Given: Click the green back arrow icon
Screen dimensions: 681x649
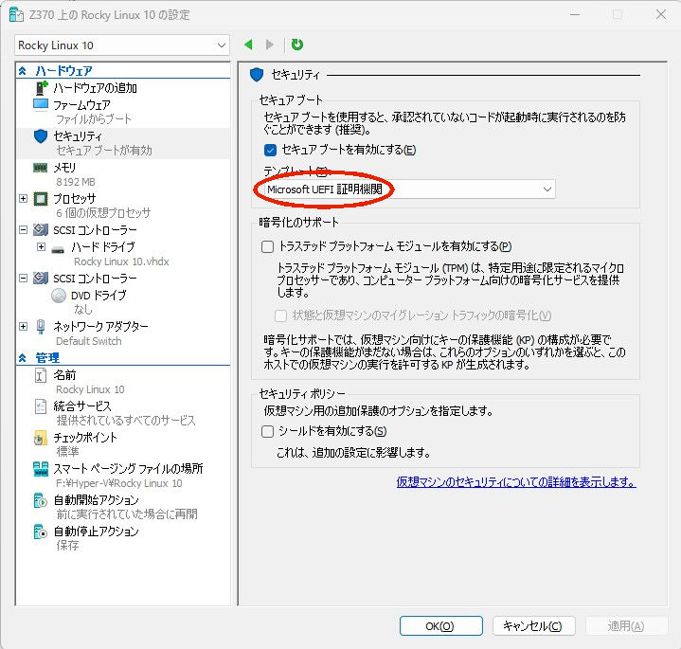Looking at the screenshot, I should click(x=248, y=45).
